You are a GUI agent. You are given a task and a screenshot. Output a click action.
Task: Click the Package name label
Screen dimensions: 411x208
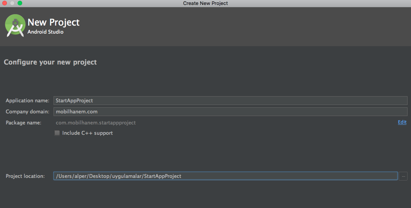point(23,123)
